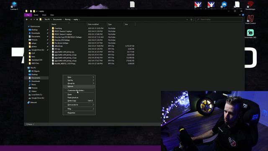Sort by the Size column header
The height and width of the screenshot is (151, 268).
[129, 24]
